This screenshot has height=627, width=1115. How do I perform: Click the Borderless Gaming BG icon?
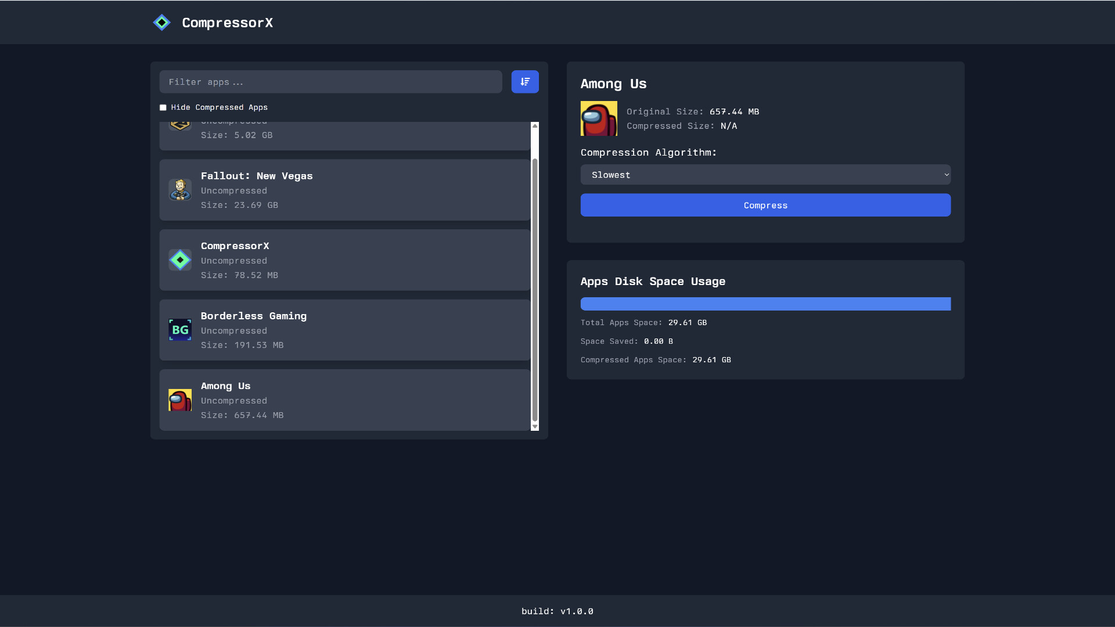coord(180,330)
